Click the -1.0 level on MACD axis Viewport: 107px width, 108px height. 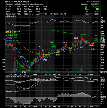(x=102, y=87)
